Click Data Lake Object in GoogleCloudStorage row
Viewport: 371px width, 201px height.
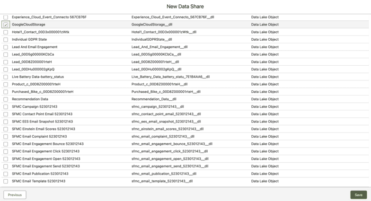pos(265,25)
